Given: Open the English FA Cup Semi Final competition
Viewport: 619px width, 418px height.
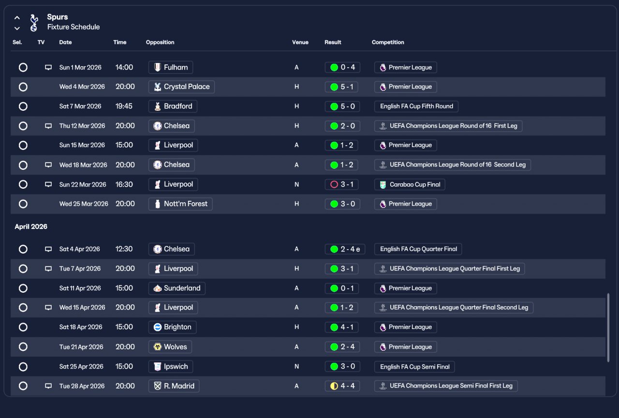Looking at the screenshot, I should click(415, 366).
